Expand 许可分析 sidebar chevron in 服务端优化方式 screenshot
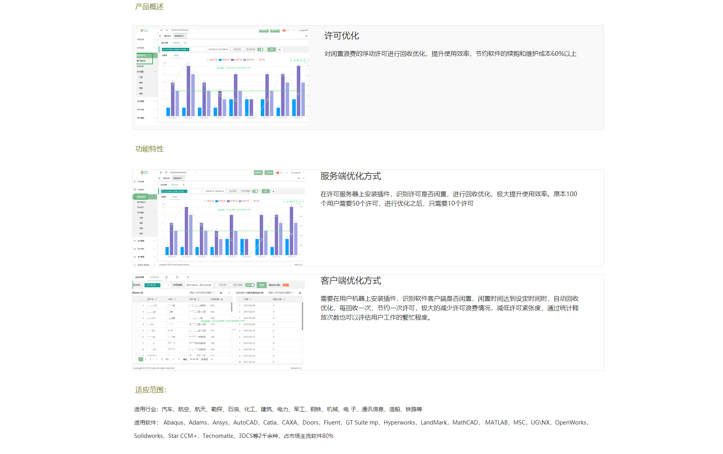723x454 pixels. click(x=155, y=182)
